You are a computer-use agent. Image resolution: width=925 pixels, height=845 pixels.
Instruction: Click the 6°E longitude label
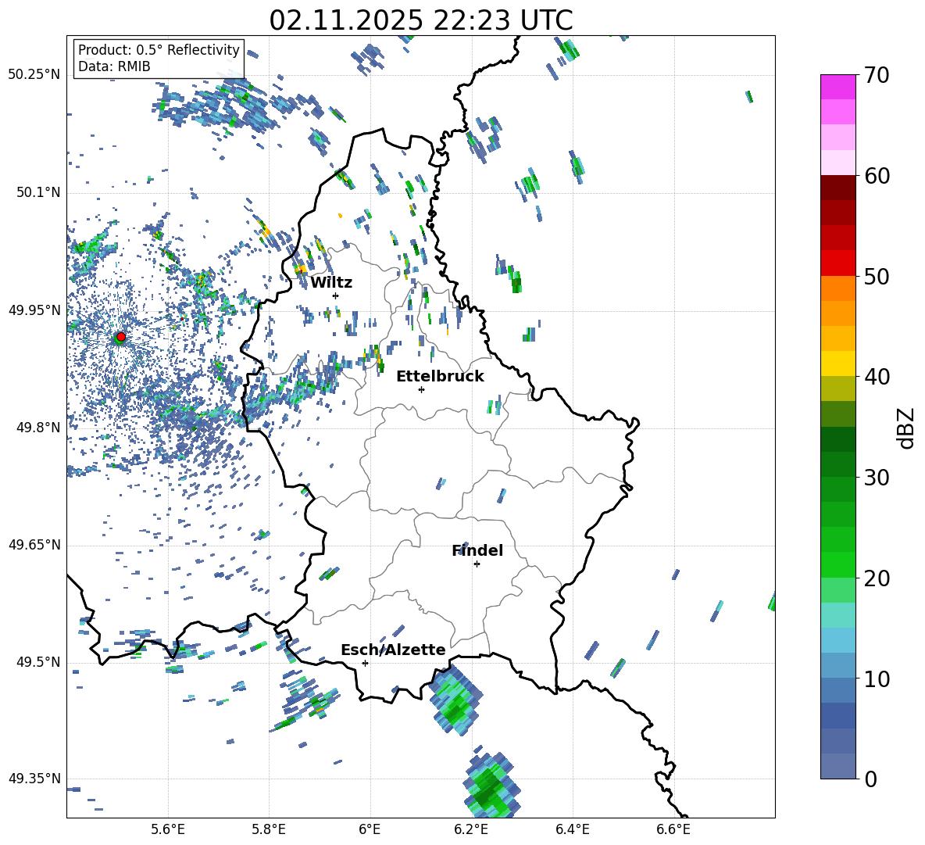(x=370, y=829)
